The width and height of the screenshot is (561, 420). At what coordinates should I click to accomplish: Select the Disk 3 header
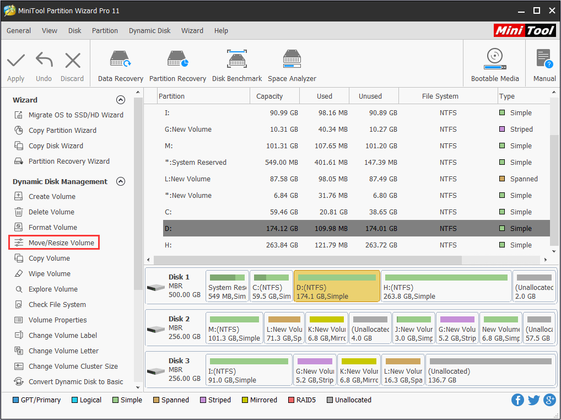(x=175, y=370)
